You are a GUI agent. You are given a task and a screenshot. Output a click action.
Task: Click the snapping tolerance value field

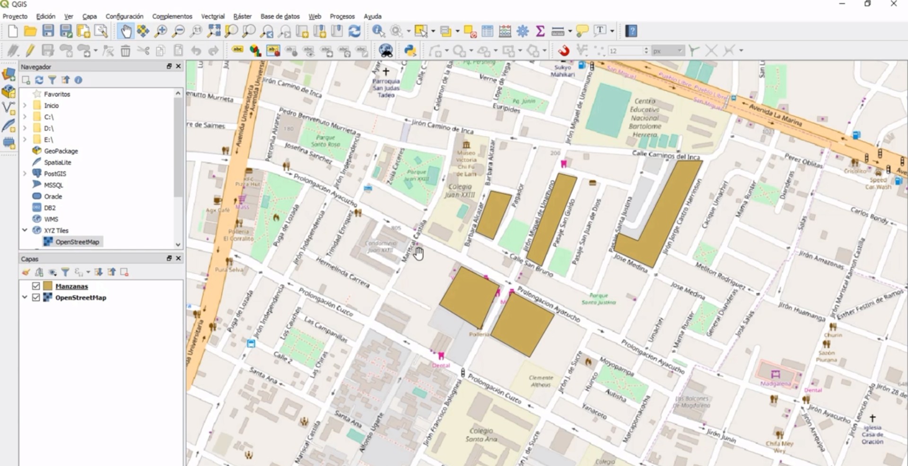[x=624, y=51]
